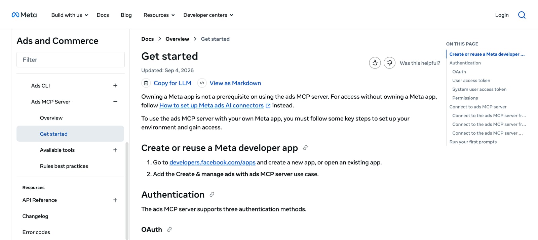Jump to Run your first prompts section

pos(473,142)
